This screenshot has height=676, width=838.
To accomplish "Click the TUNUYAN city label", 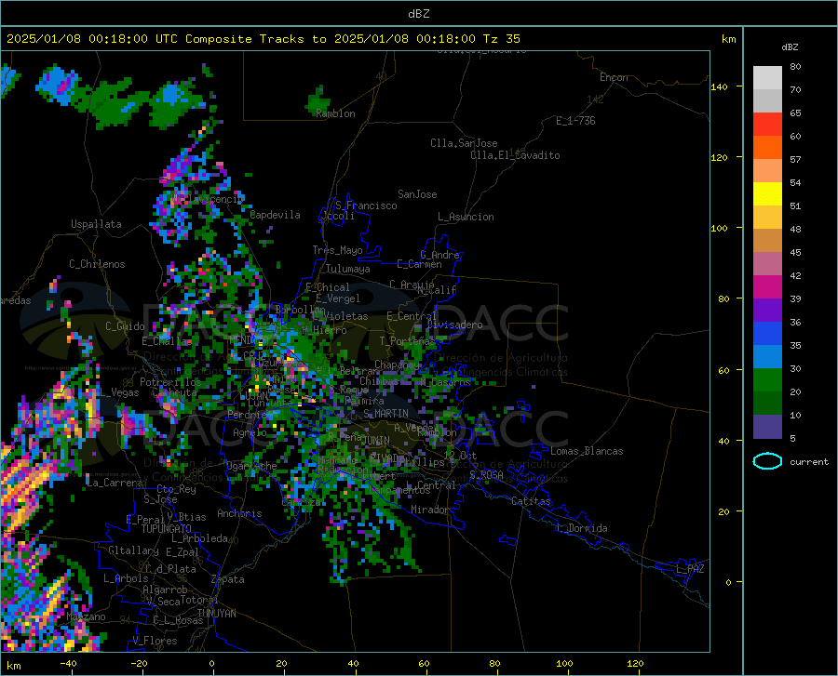I will pos(216,614).
